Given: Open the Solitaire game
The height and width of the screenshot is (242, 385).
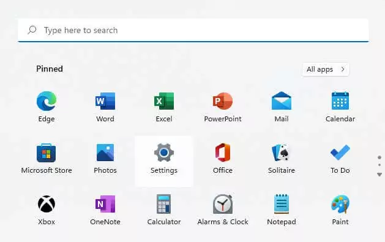Looking at the screenshot, I should click(x=282, y=159).
